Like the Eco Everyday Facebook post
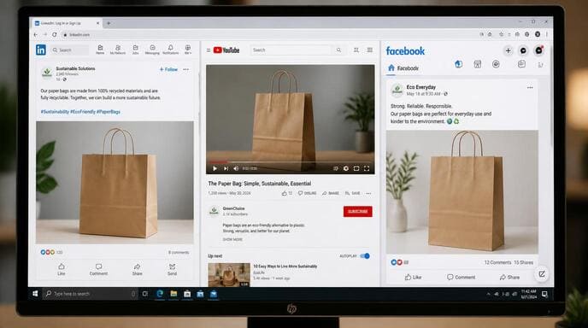Image resolution: width=588 pixels, height=328 pixels. (x=413, y=277)
